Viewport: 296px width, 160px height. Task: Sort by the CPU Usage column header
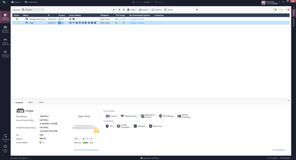[x=120, y=15]
